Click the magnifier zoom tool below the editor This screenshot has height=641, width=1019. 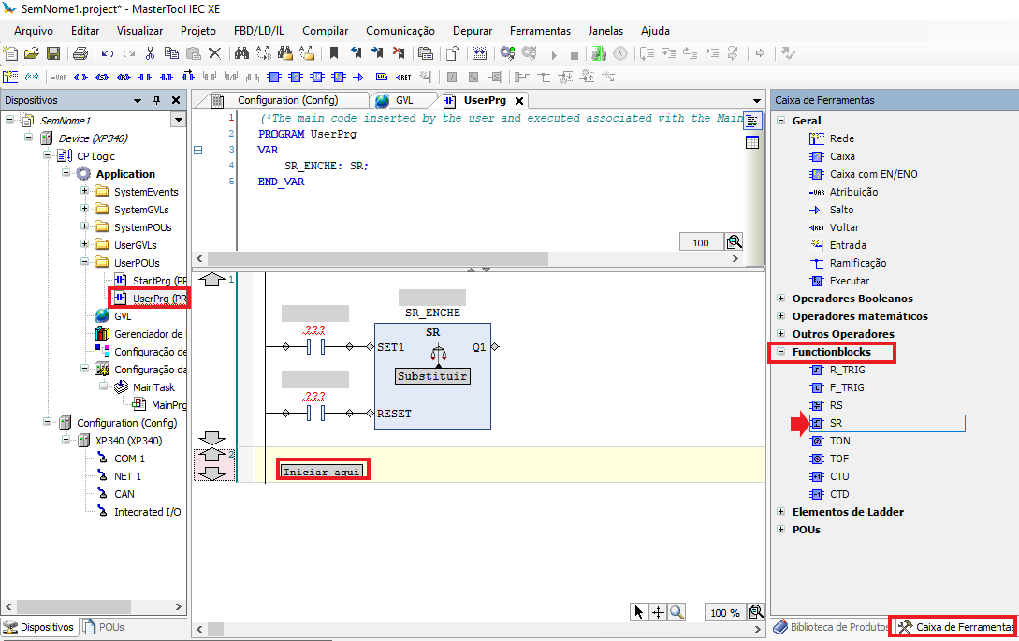pyautogui.click(x=676, y=612)
